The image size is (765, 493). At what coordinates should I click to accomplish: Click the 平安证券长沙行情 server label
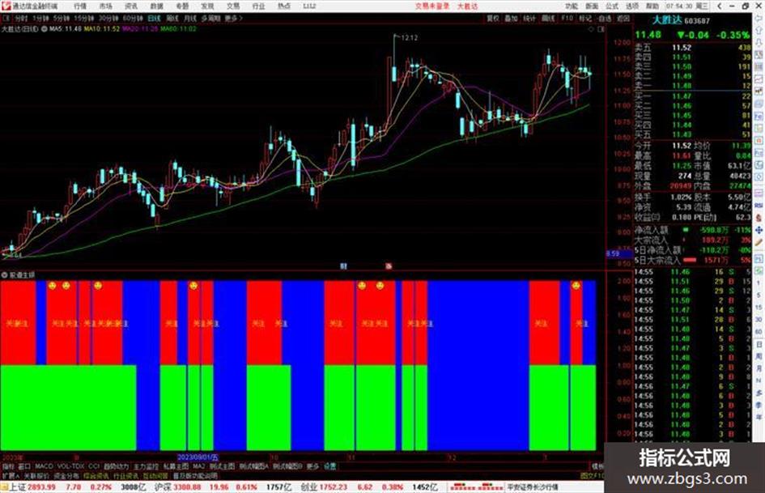[x=533, y=487]
